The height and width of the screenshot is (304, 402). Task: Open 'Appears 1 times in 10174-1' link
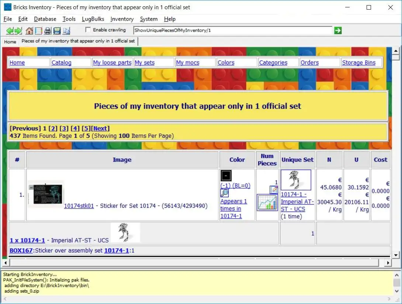pyautogui.click(x=233, y=209)
